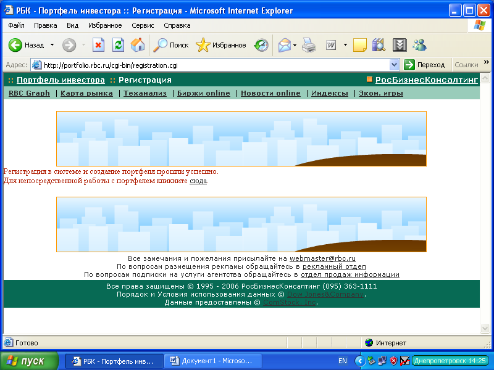494x370 pixels.
Task: Open the Теханализ link
Action: (145, 93)
